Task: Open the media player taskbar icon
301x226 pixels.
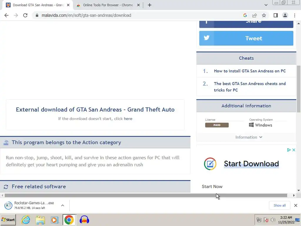Action: pos(55,220)
